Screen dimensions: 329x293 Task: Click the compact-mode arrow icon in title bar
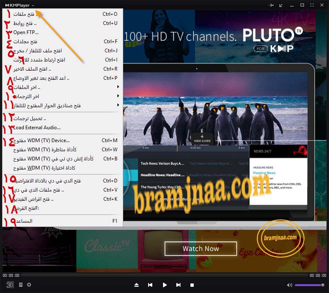point(281,5)
